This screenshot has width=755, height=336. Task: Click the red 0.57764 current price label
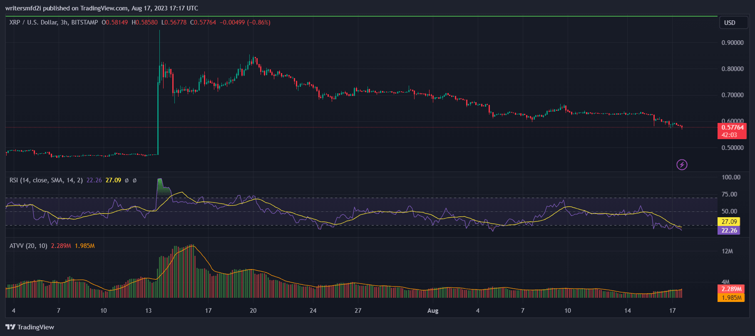coord(732,128)
